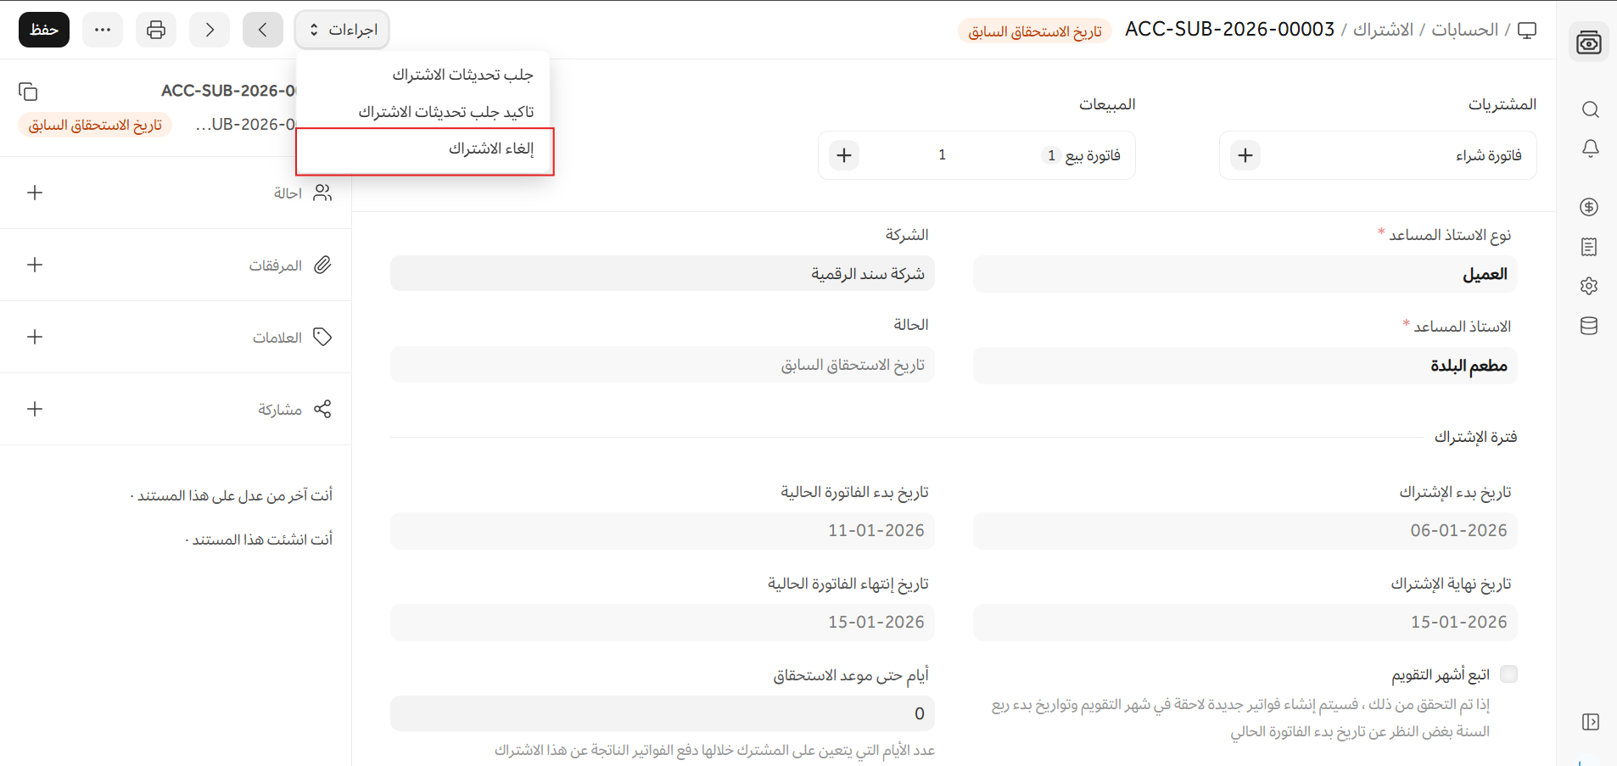Image resolution: width=1617 pixels, height=766 pixels.
Task: Go to the next document arrow
Action: 210,30
